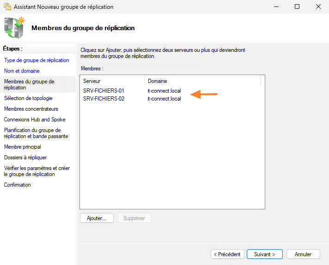Sort by Domaine column header
This screenshot has height=265, width=329.
202,81
